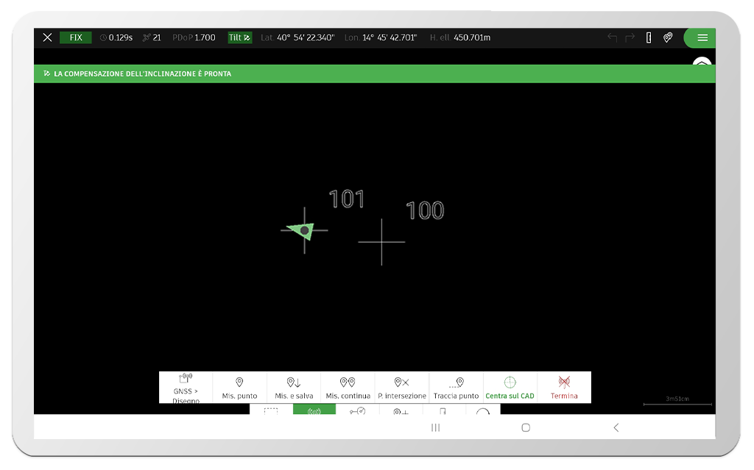The height and width of the screenshot is (470, 754).
Task: Toggle the Tilt compensation indicator
Action: click(239, 37)
